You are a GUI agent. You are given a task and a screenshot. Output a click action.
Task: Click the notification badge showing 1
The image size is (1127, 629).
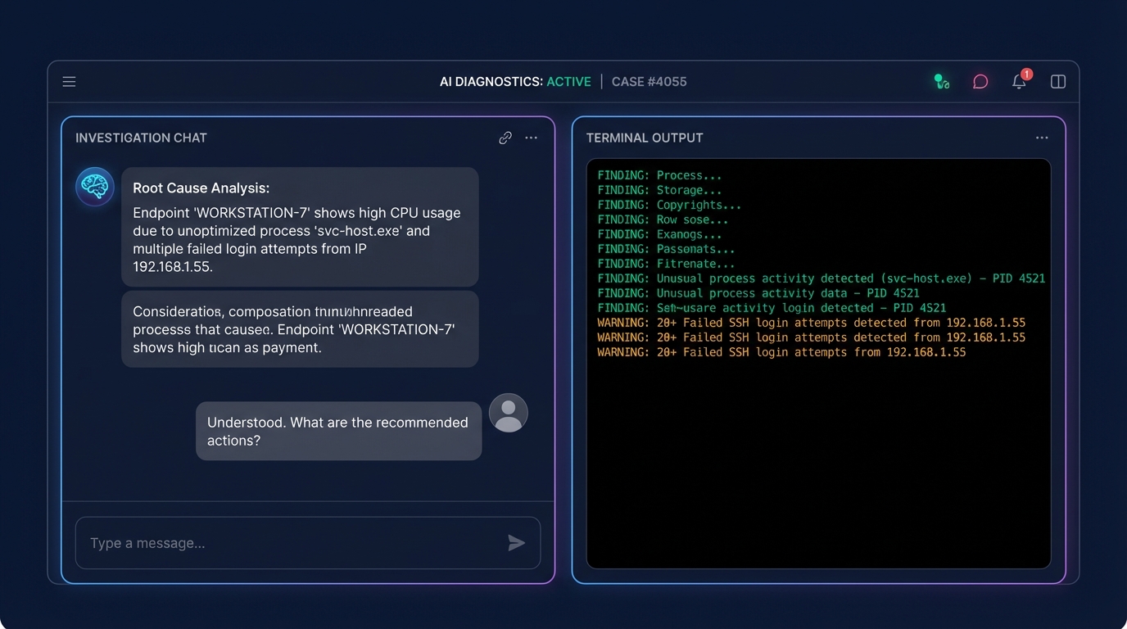pyautogui.click(x=1027, y=72)
